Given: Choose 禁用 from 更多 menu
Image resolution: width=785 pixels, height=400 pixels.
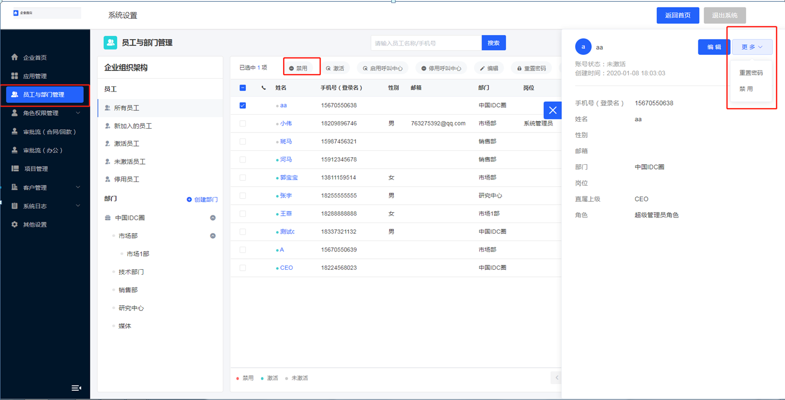Looking at the screenshot, I should (x=746, y=89).
